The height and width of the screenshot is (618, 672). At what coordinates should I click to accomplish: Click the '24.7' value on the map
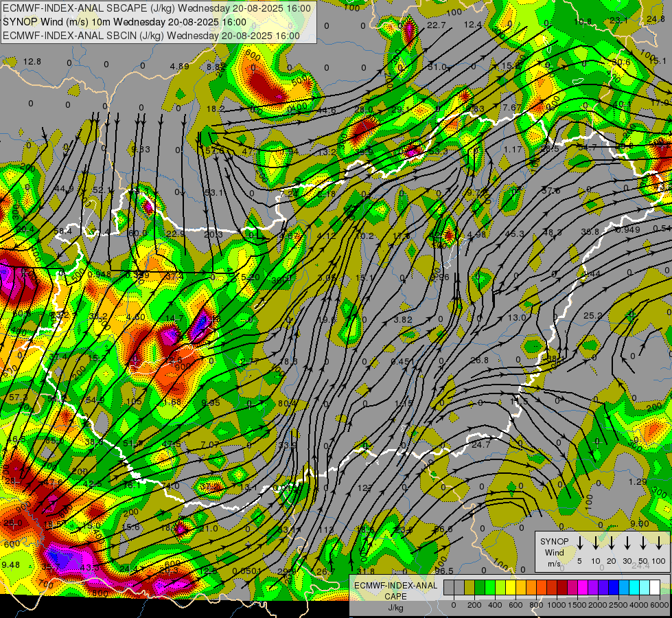click(481, 445)
